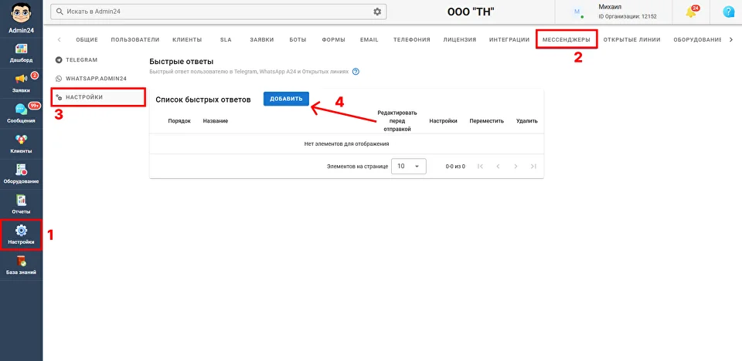Open the База знаний sidebar section
This screenshot has width=742, height=361.
pyautogui.click(x=22, y=265)
